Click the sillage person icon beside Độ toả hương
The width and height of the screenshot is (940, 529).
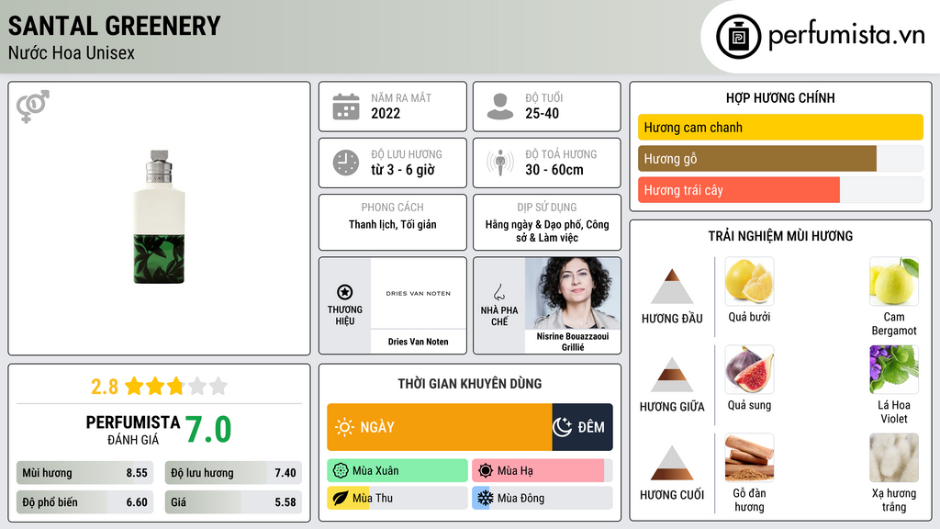tap(500, 163)
